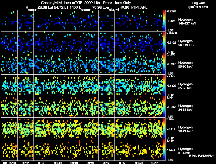Select the 0.7170 colorbar value

click(x=171, y=76)
